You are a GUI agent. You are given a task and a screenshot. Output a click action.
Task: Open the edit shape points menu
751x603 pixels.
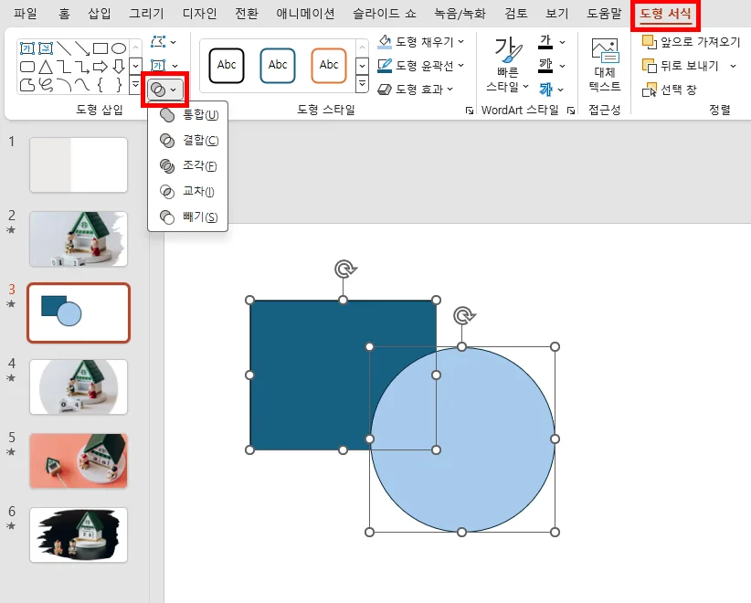coord(164,42)
